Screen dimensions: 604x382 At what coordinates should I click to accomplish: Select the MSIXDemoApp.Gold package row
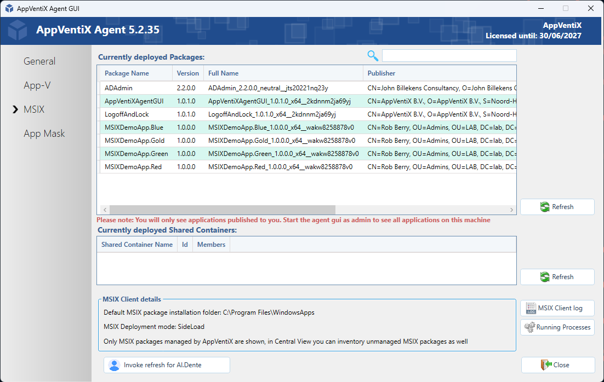tap(308, 141)
